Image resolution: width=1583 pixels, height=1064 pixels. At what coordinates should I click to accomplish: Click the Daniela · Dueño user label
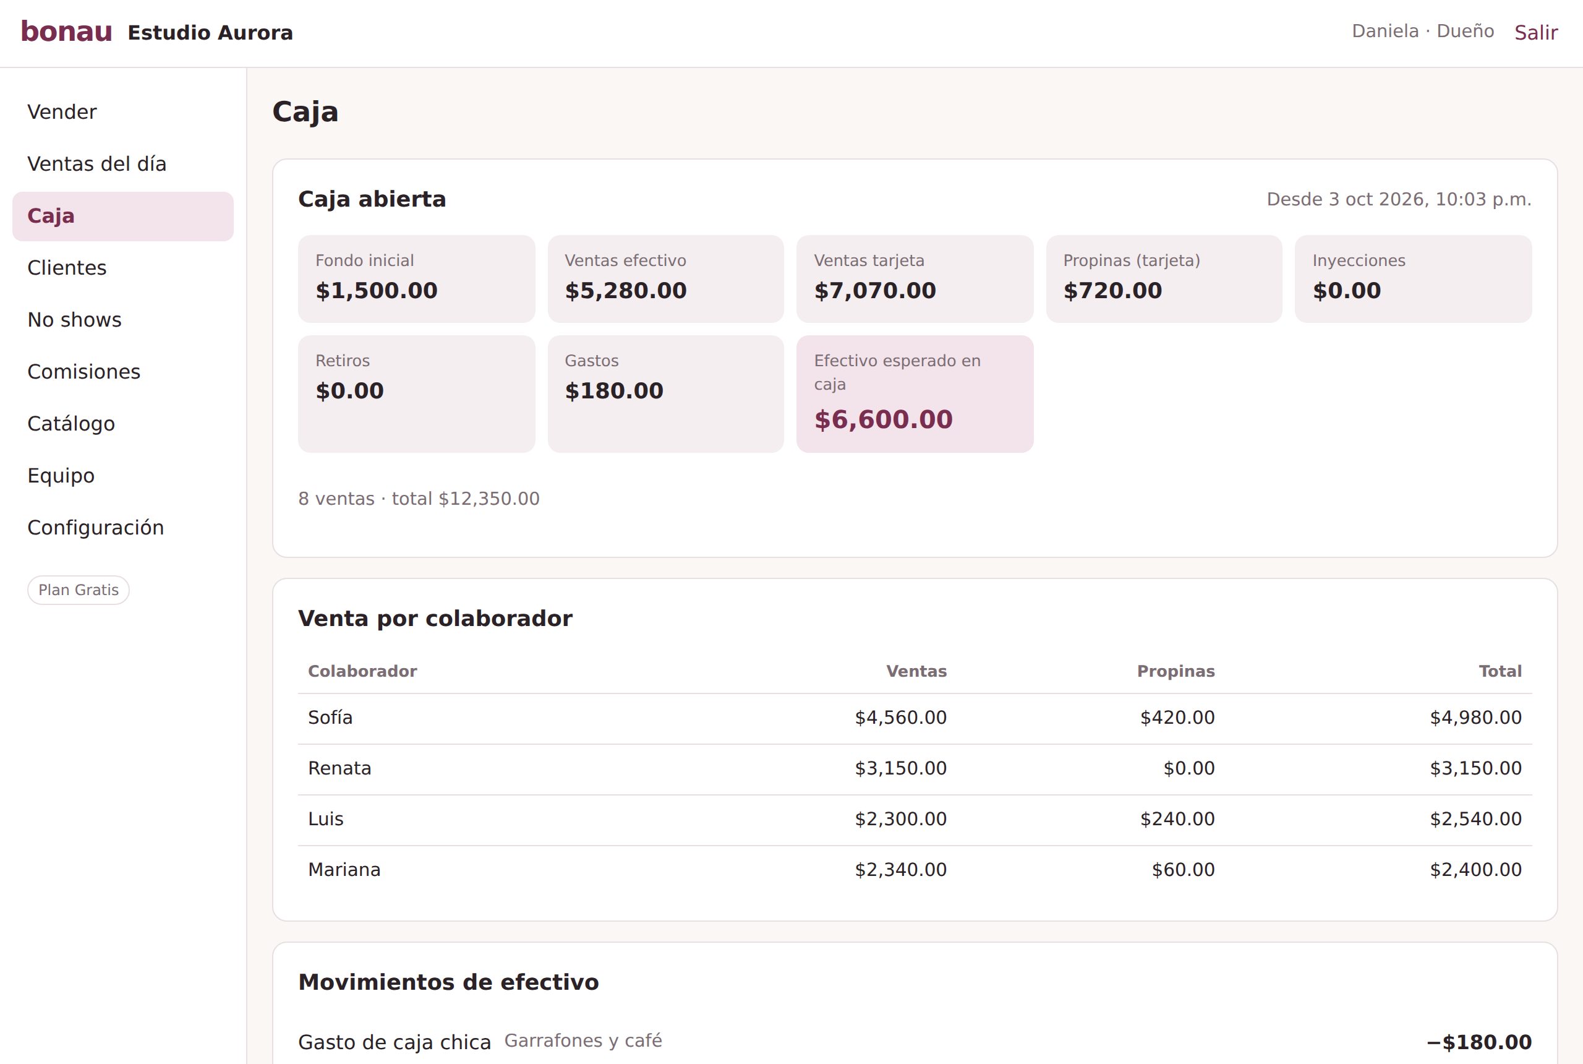pos(1423,31)
